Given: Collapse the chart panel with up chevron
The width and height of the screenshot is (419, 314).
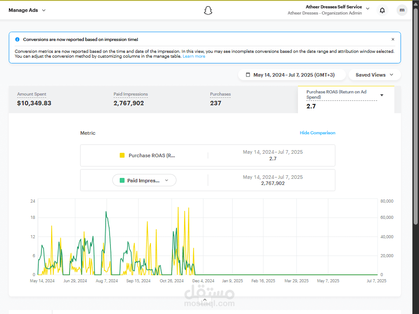Looking at the screenshot, I should point(205,300).
